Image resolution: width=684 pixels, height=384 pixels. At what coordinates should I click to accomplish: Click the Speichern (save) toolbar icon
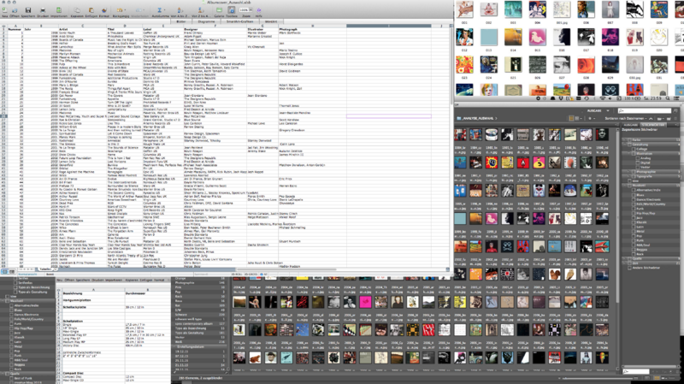click(x=27, y=10)
